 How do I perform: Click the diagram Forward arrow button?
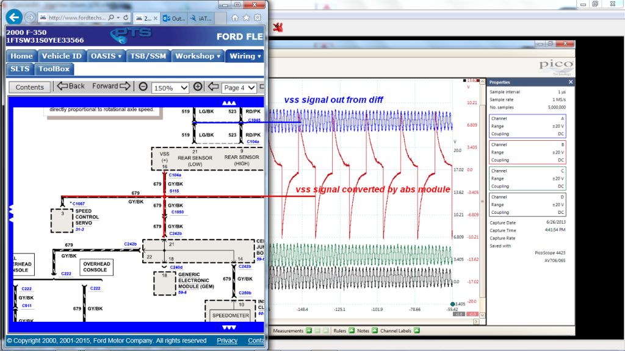tap(111, 86)
